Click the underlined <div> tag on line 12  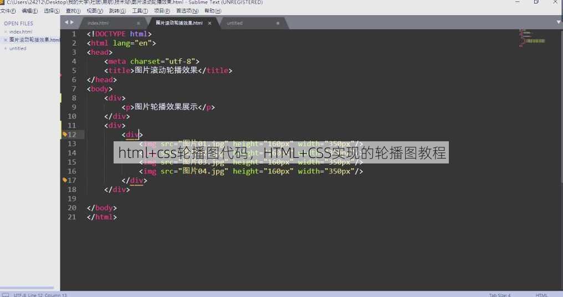[132, 135]
